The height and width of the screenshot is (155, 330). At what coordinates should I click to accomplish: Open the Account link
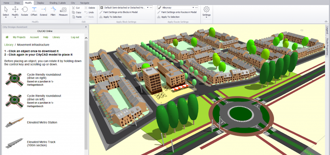34,37
